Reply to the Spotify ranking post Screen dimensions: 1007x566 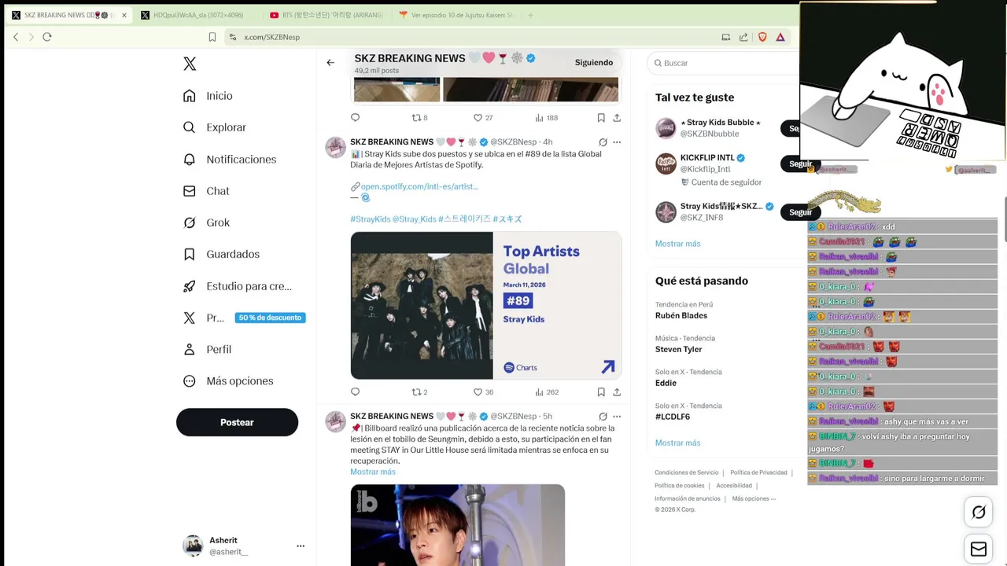tap(355, 391)
